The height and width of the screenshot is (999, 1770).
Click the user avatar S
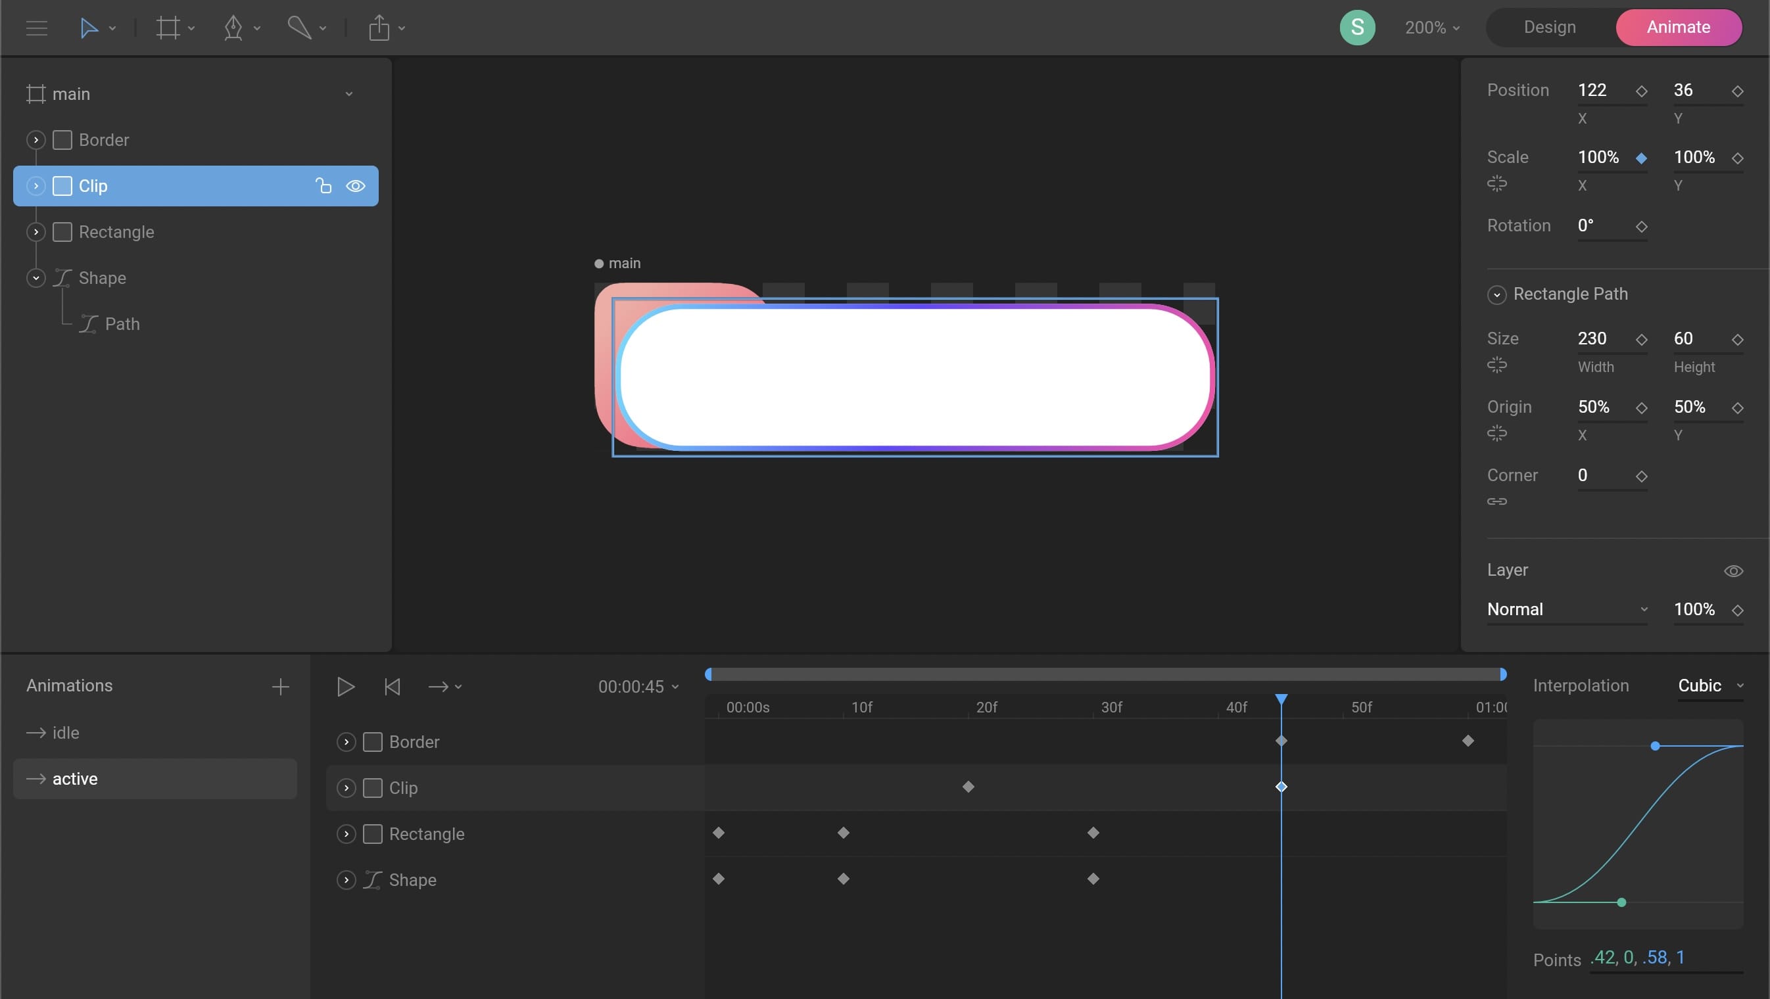point(1357,28)
